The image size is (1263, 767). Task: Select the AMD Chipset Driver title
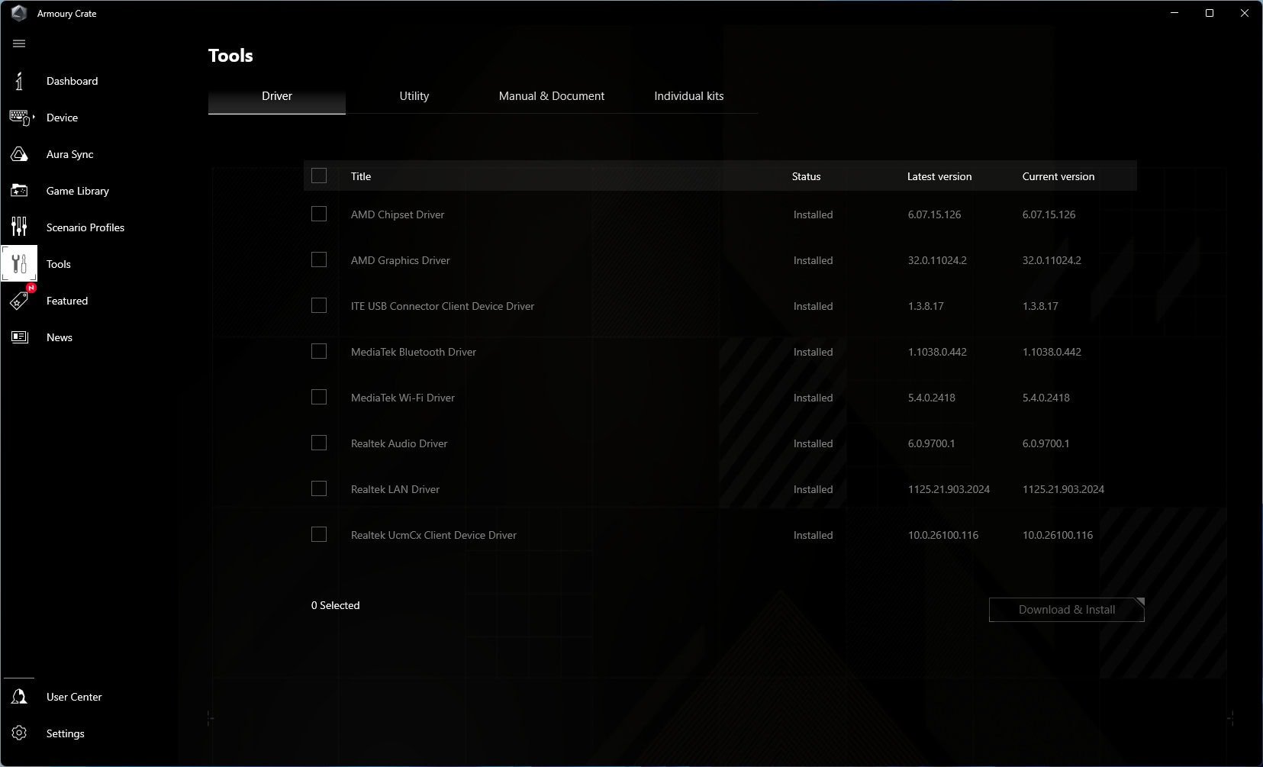[x=398, y=214]
